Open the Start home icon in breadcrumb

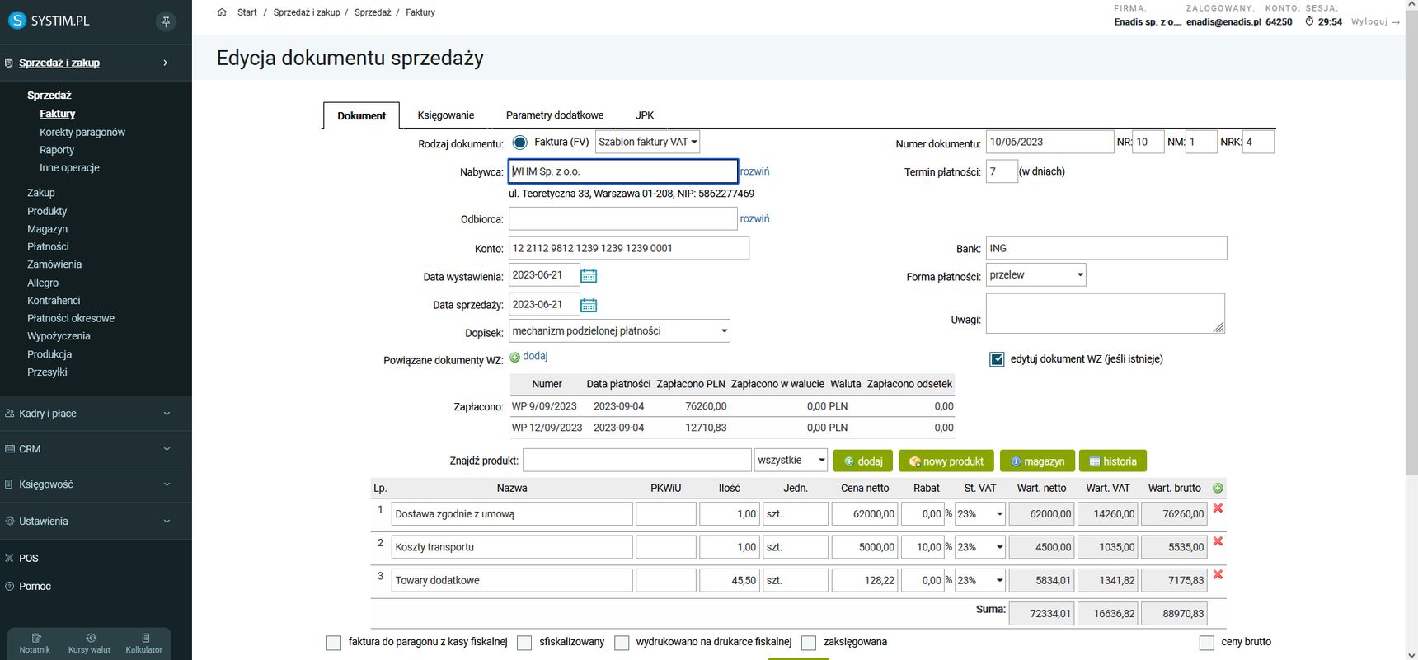(x=222, y=12)
